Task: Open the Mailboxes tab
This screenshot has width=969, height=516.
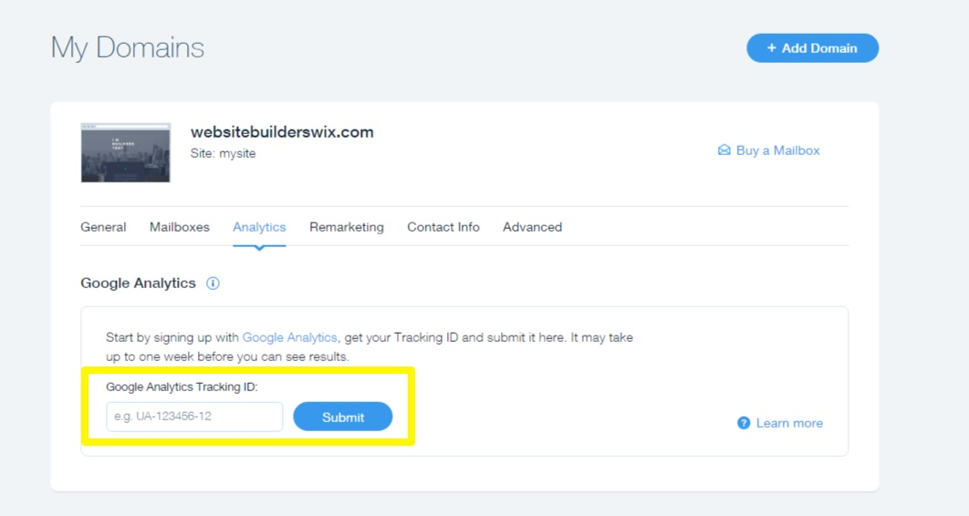Action: pyautogui.click(x=179, y=227)
